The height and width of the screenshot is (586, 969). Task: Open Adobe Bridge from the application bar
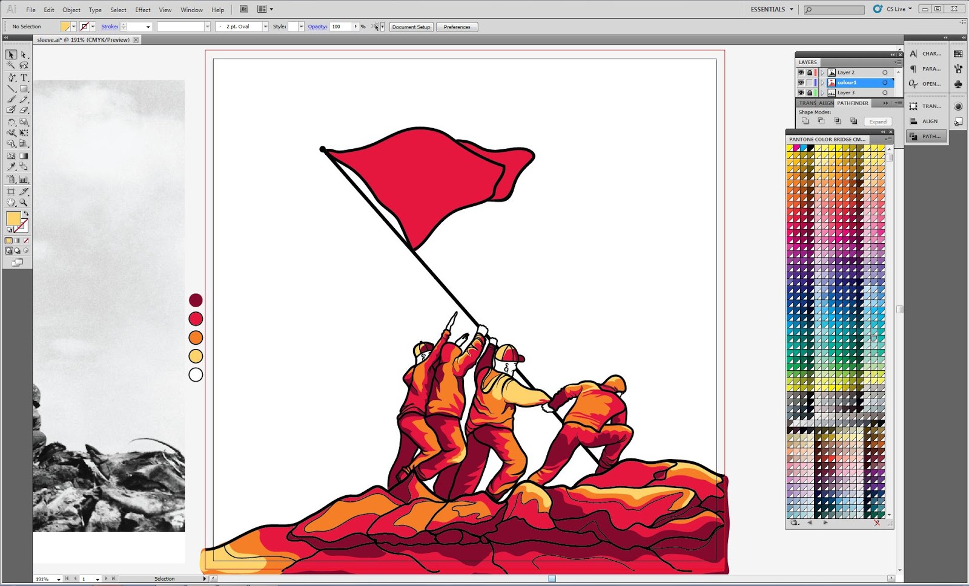coord(243,9)
